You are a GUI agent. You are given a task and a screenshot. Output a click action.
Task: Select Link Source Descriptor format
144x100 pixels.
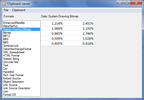pos(21,88)
